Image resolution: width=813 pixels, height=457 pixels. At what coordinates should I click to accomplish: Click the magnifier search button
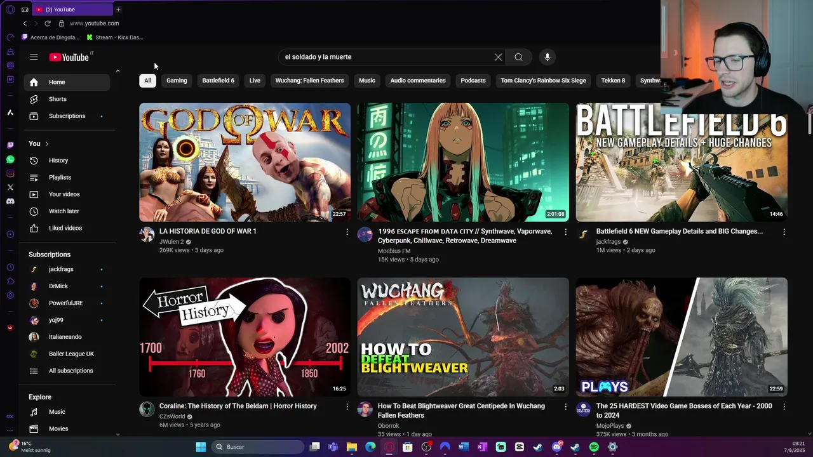(518, 57)
